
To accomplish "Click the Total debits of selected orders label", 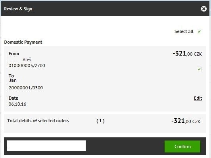I will pyautogui.click(x=38, y=121).
